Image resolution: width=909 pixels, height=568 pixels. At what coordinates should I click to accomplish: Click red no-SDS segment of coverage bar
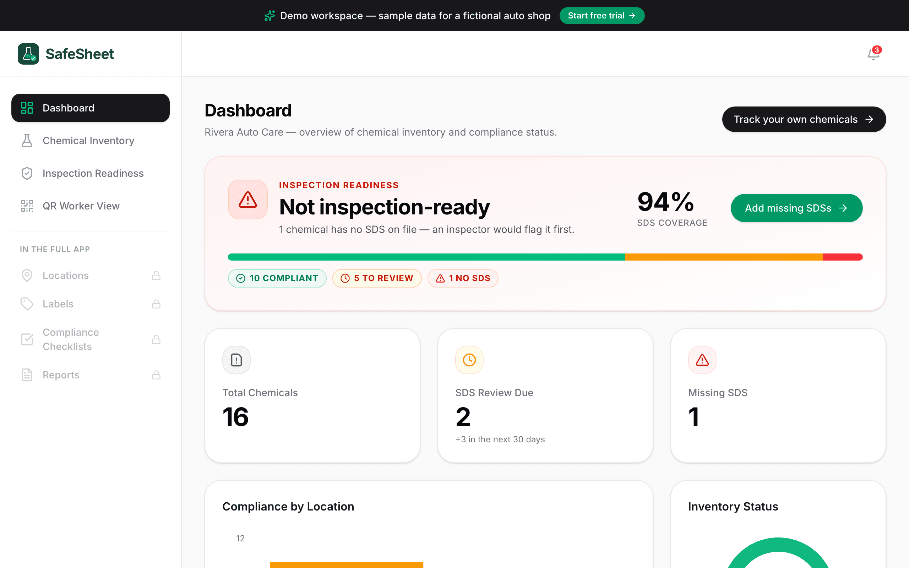click(843, 257)
